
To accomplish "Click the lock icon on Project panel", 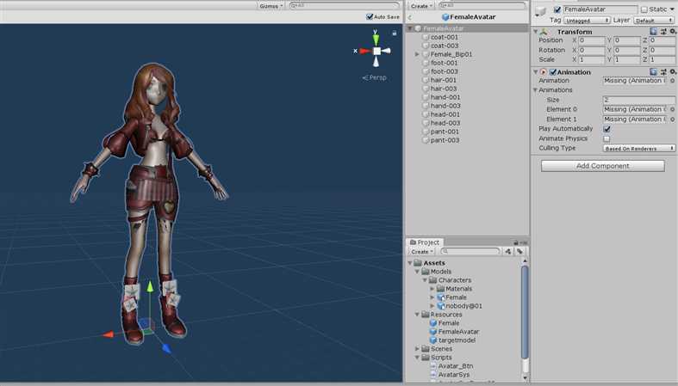I will [516, 242].
